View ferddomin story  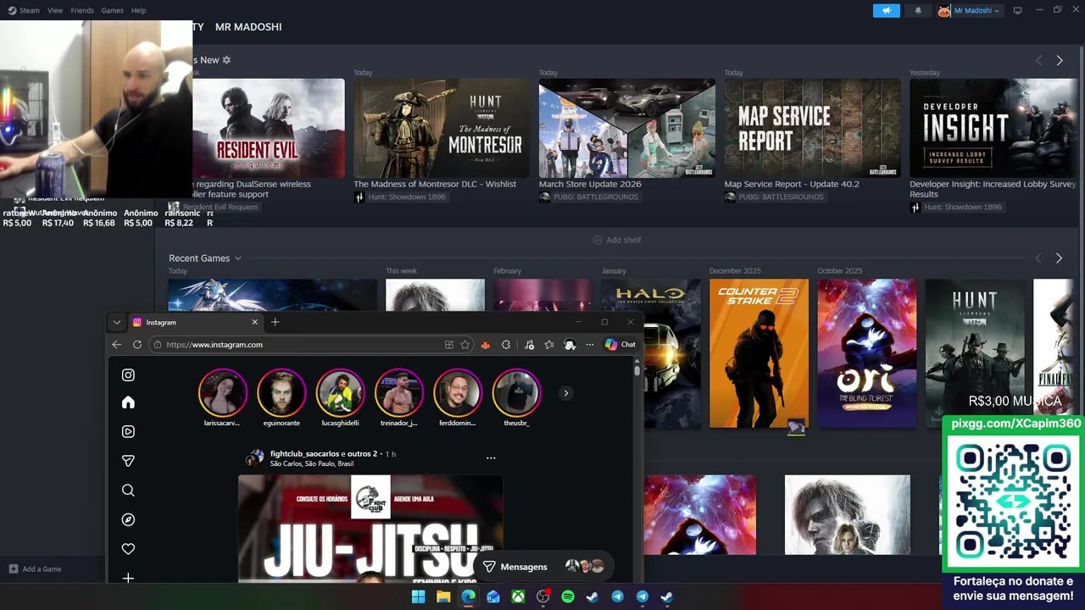coord(458,392)
